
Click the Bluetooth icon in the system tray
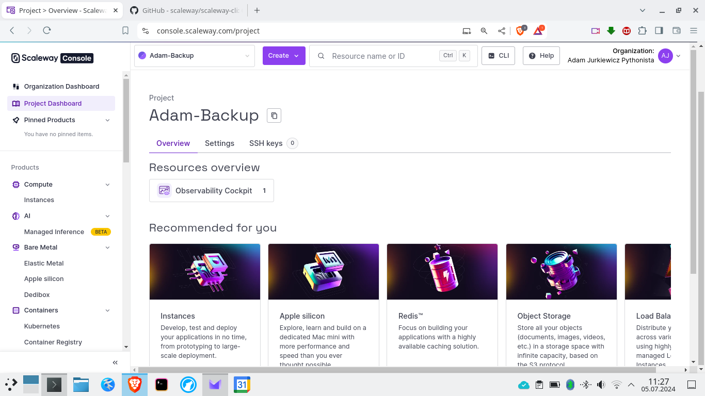570,385
